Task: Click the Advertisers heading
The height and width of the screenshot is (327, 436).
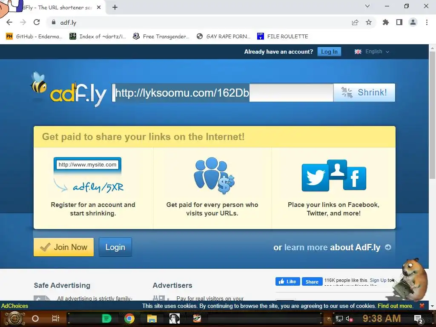Action: click(x=172, y=285)
